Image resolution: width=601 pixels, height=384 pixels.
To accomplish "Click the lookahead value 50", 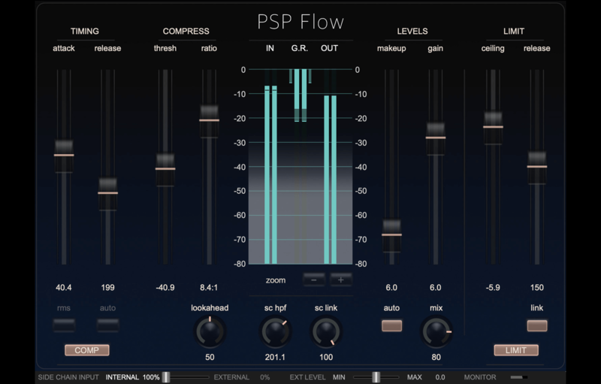I will [210, 357].
